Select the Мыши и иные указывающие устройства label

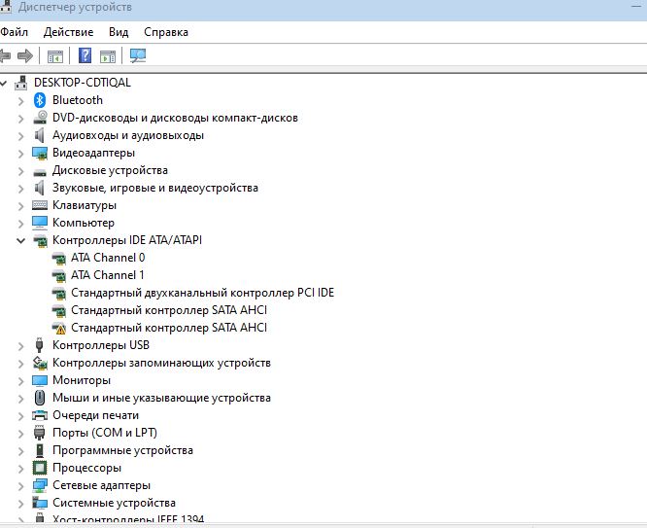161,398
